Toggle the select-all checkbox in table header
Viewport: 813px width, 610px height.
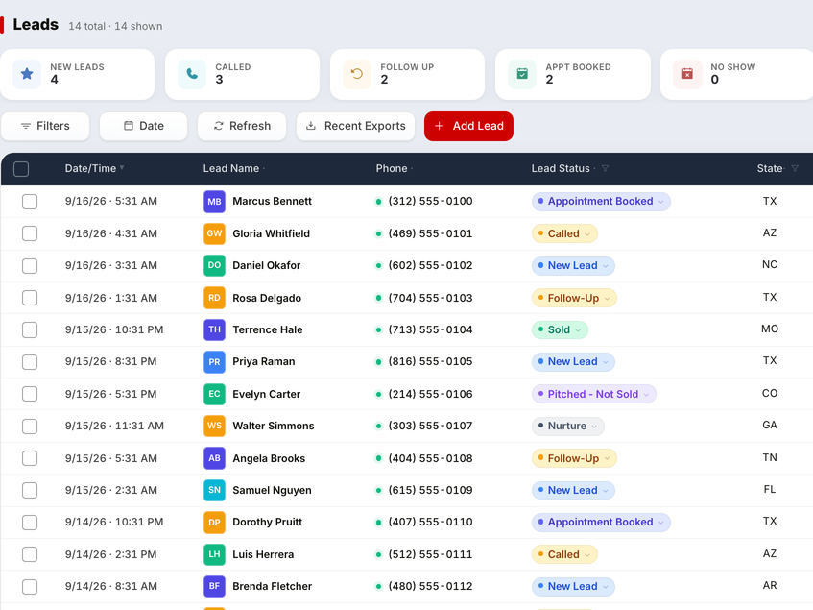coord(21,168)
